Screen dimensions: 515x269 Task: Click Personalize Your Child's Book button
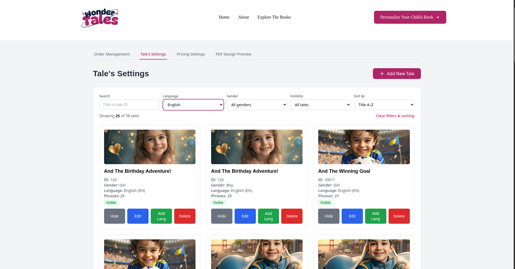coord(410,17)
